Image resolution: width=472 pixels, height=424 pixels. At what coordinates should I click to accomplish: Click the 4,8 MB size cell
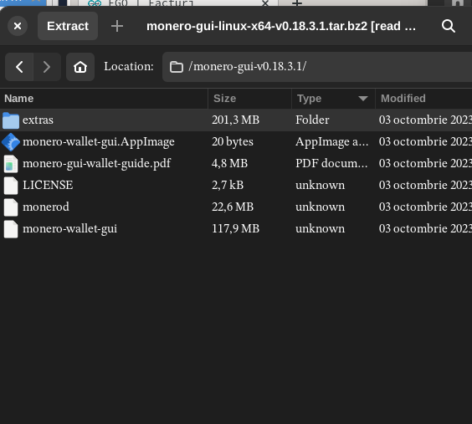point(229,163)
